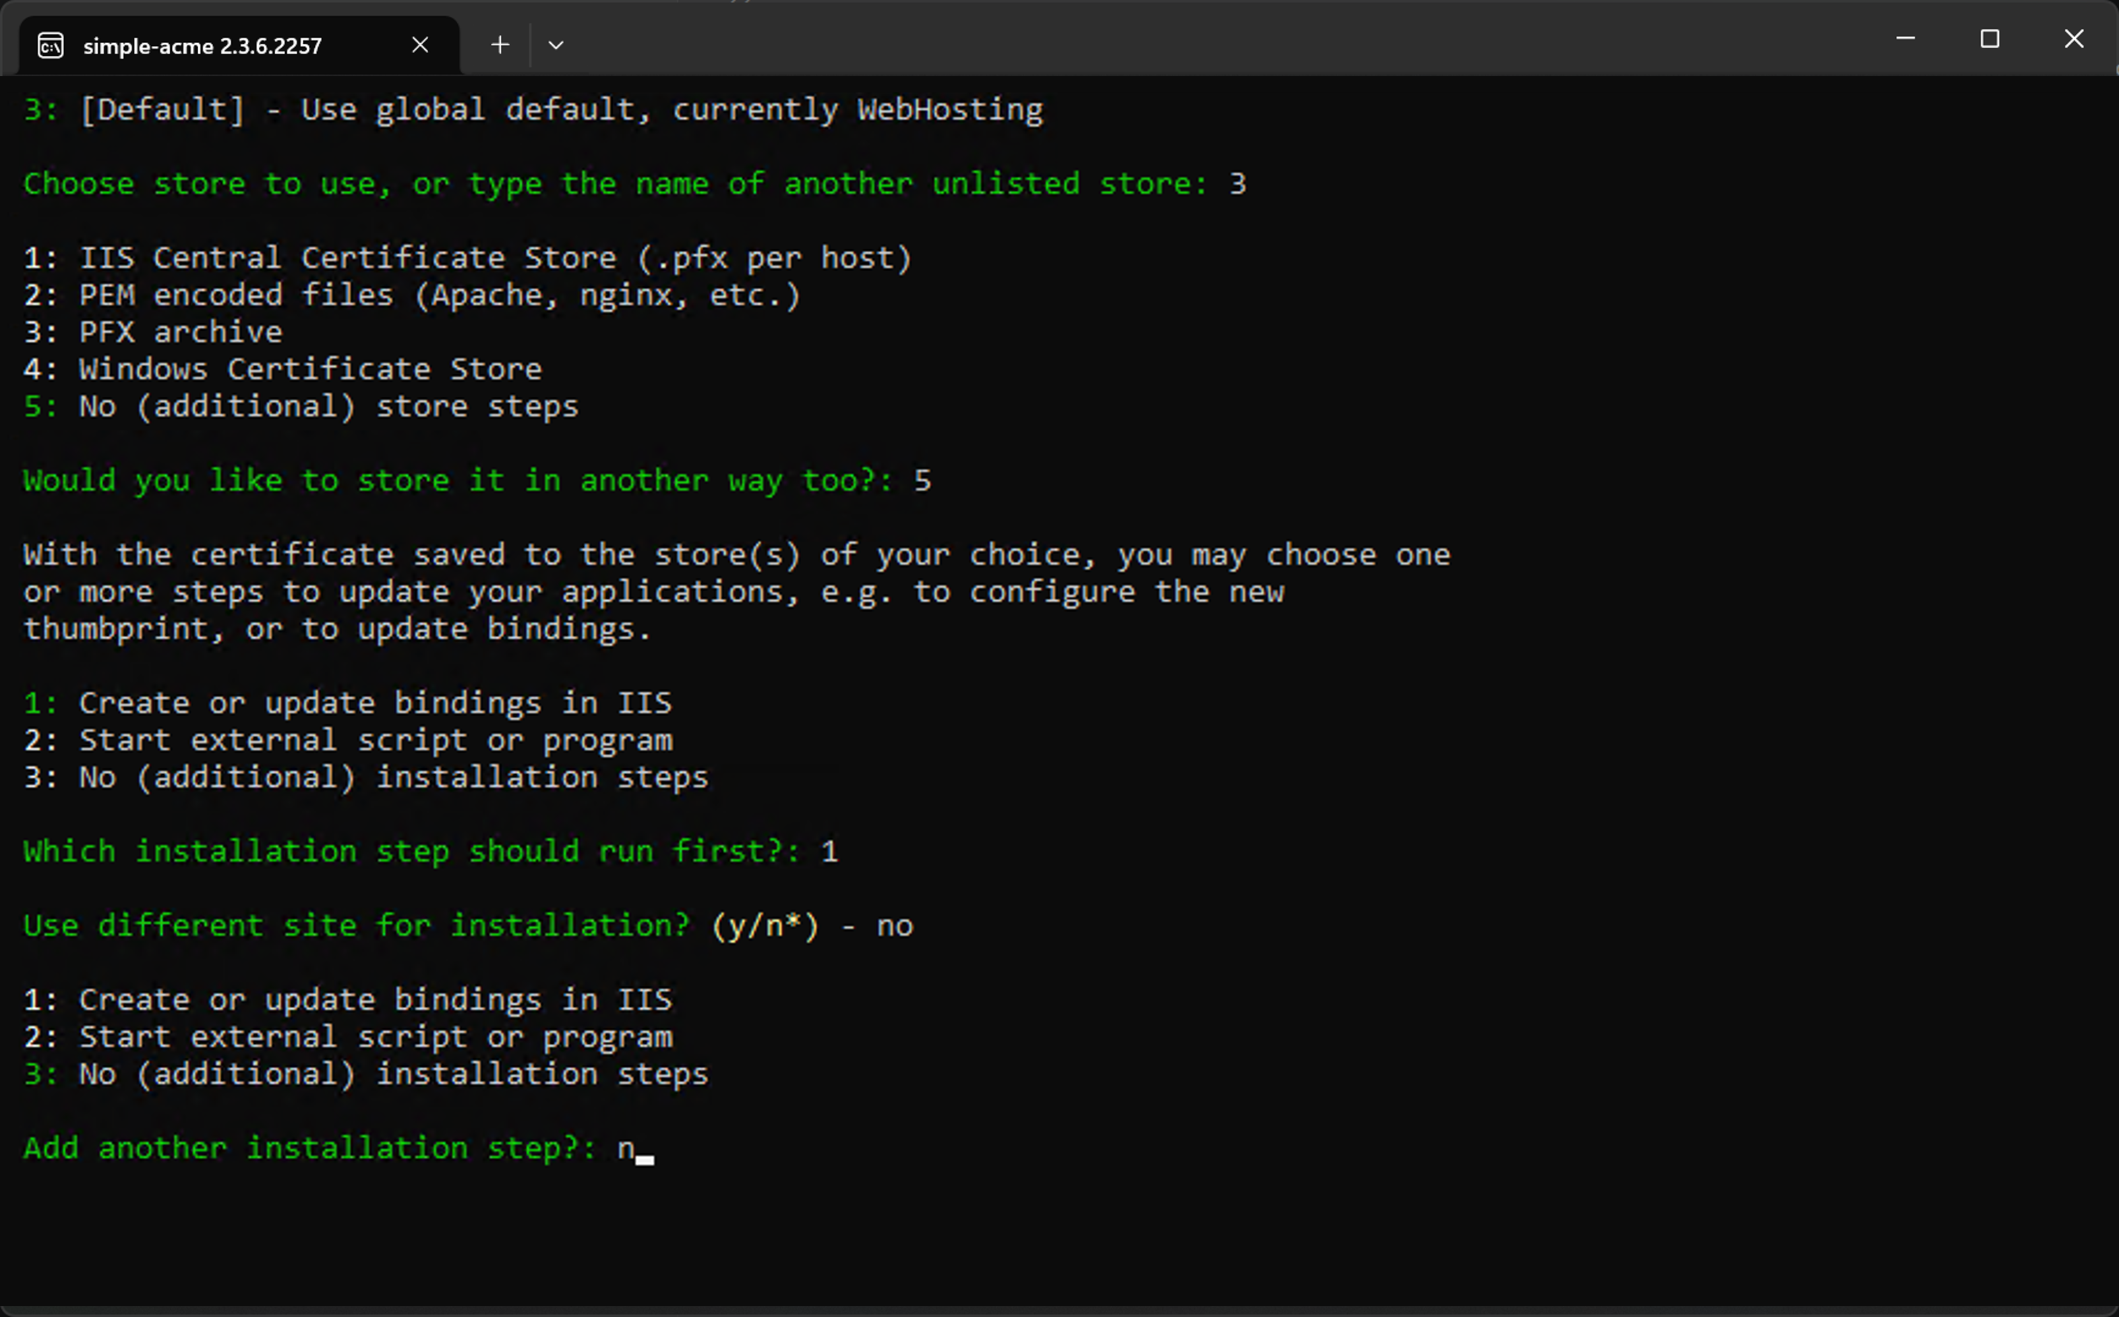
Task: Click 'Which installation step should run first?' prompt
Action: 411,851
